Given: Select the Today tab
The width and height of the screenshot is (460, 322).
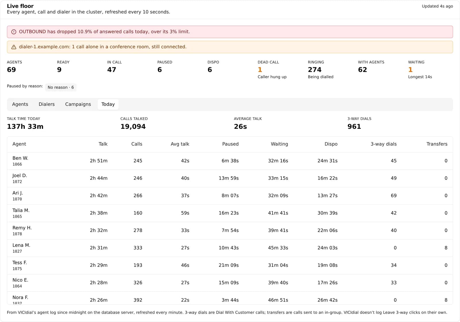Looking at the screenshot, I should coord(108,104).
